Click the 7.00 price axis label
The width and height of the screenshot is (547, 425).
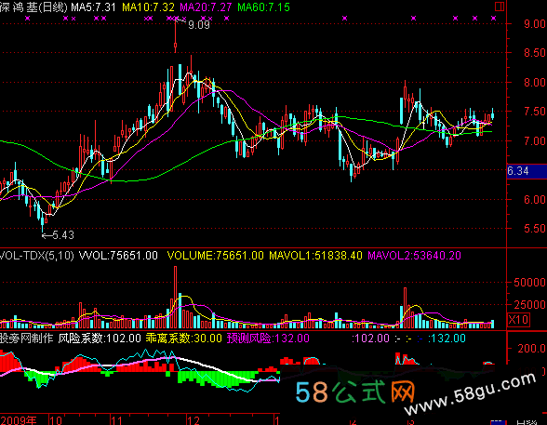pos(534,141)
